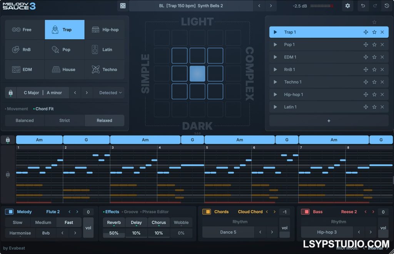Click the first Am chord block
This screenshot has width=394, height=254.
[39, 140]
